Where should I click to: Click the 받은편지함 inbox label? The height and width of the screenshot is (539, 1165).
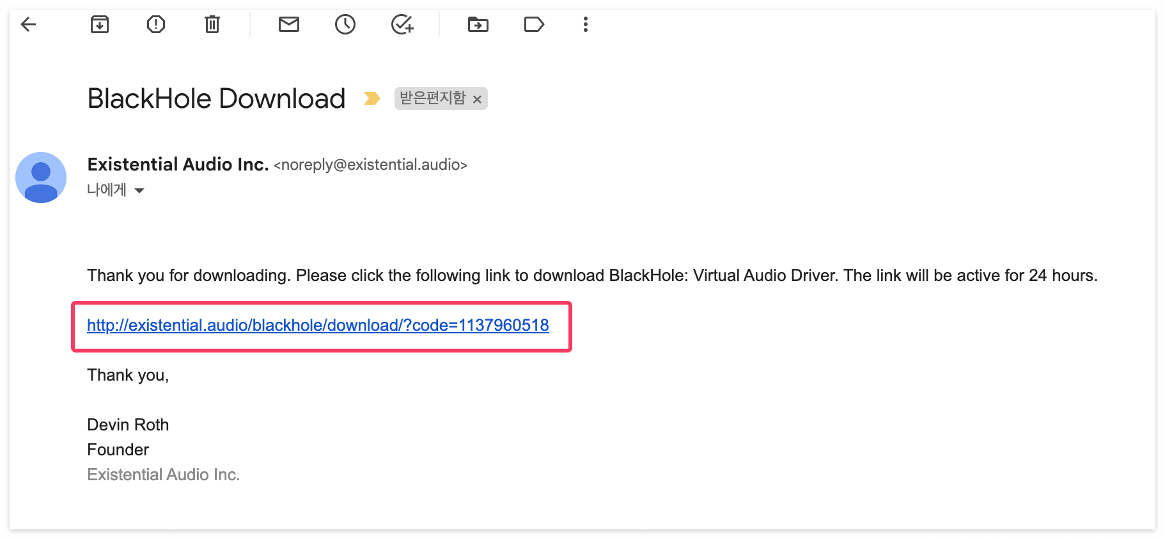pos(433,98)
